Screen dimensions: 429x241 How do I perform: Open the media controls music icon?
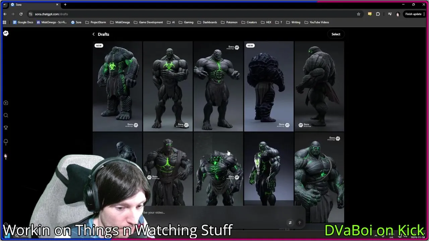tap(390, 14)
